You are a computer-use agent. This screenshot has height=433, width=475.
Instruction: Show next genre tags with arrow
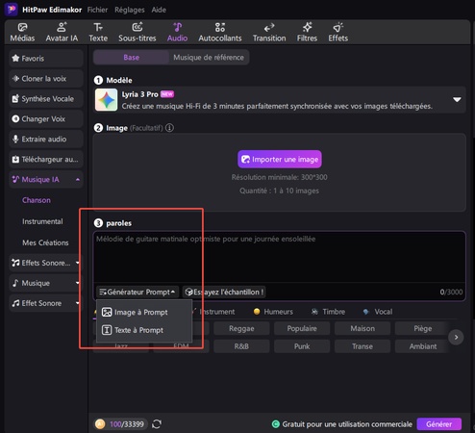(456, 338)
